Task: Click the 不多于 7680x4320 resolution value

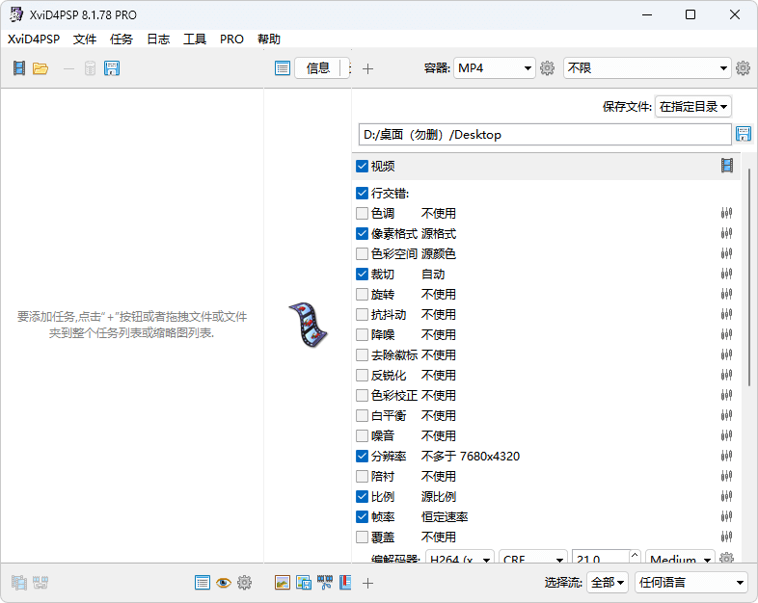Action: tap(471, 457)
